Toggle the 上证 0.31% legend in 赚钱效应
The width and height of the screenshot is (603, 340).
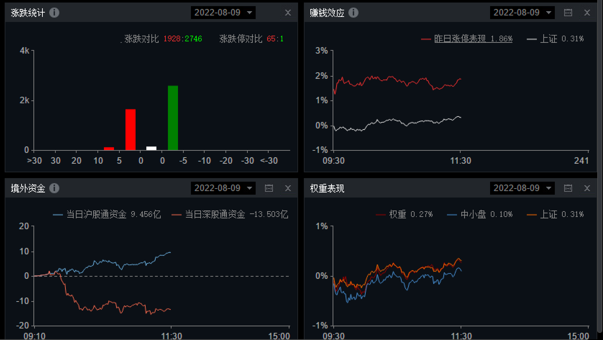pyautogui.click(x=556, y=39)
